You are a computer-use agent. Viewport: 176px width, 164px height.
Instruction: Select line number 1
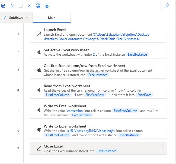click(x=18, y=34)
